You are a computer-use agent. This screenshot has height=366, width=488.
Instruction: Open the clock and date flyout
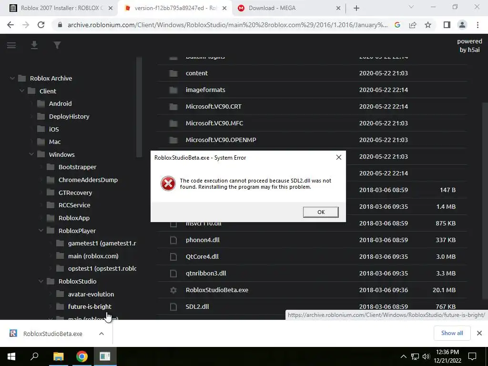447,356
